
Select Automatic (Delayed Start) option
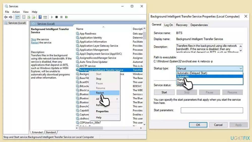[210, 73]
